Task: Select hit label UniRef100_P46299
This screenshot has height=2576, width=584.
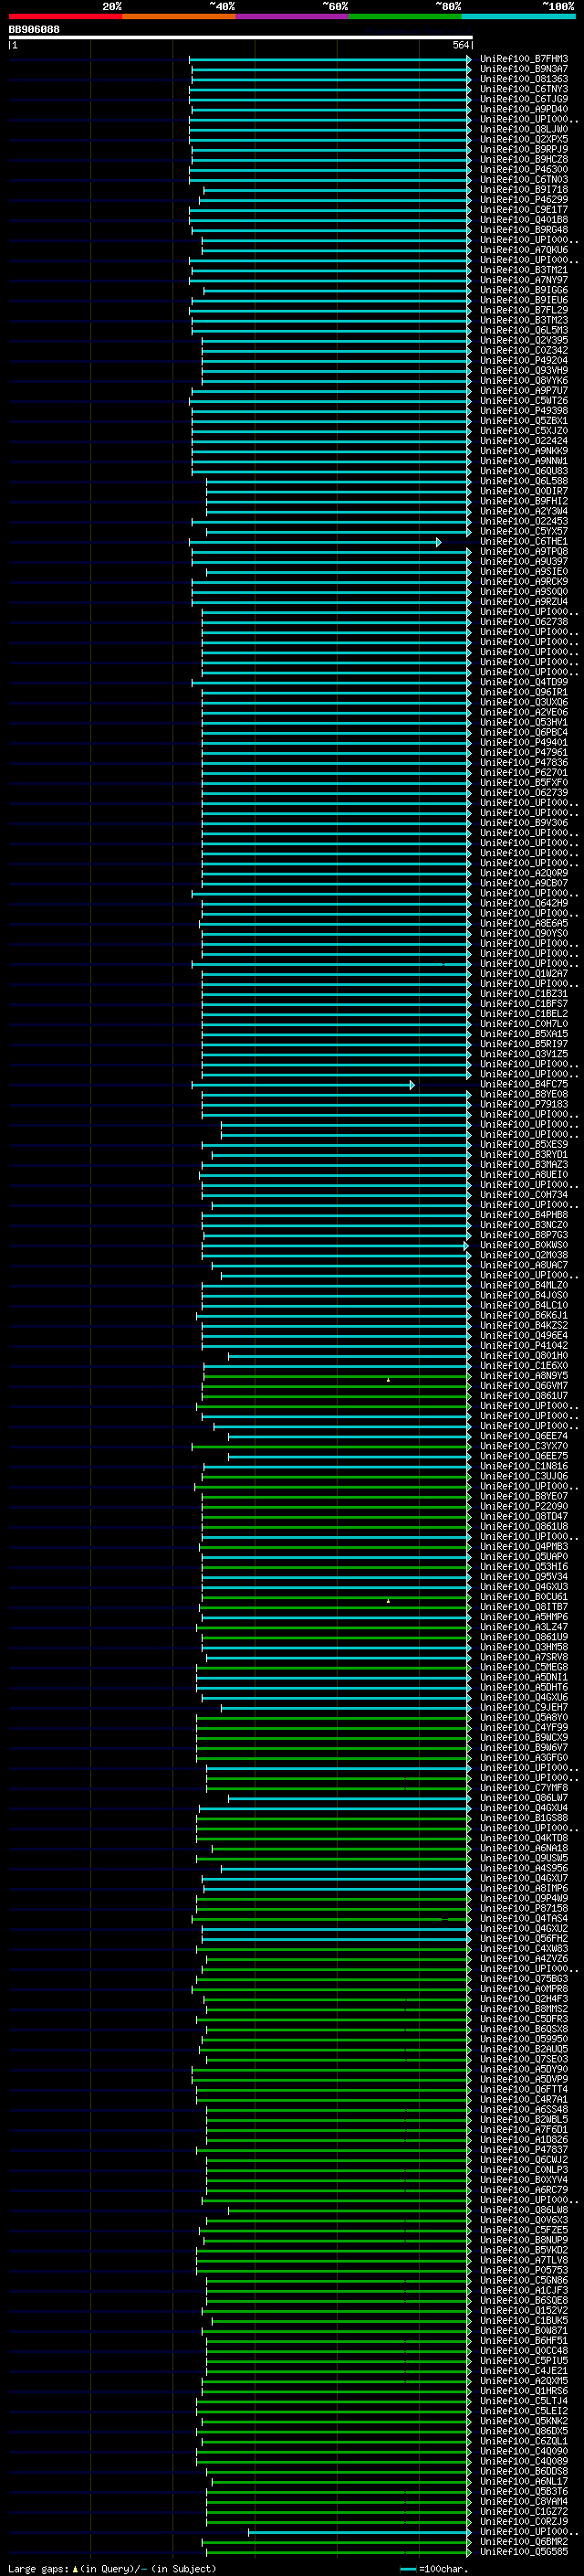Action: click(x=523, y=200)
